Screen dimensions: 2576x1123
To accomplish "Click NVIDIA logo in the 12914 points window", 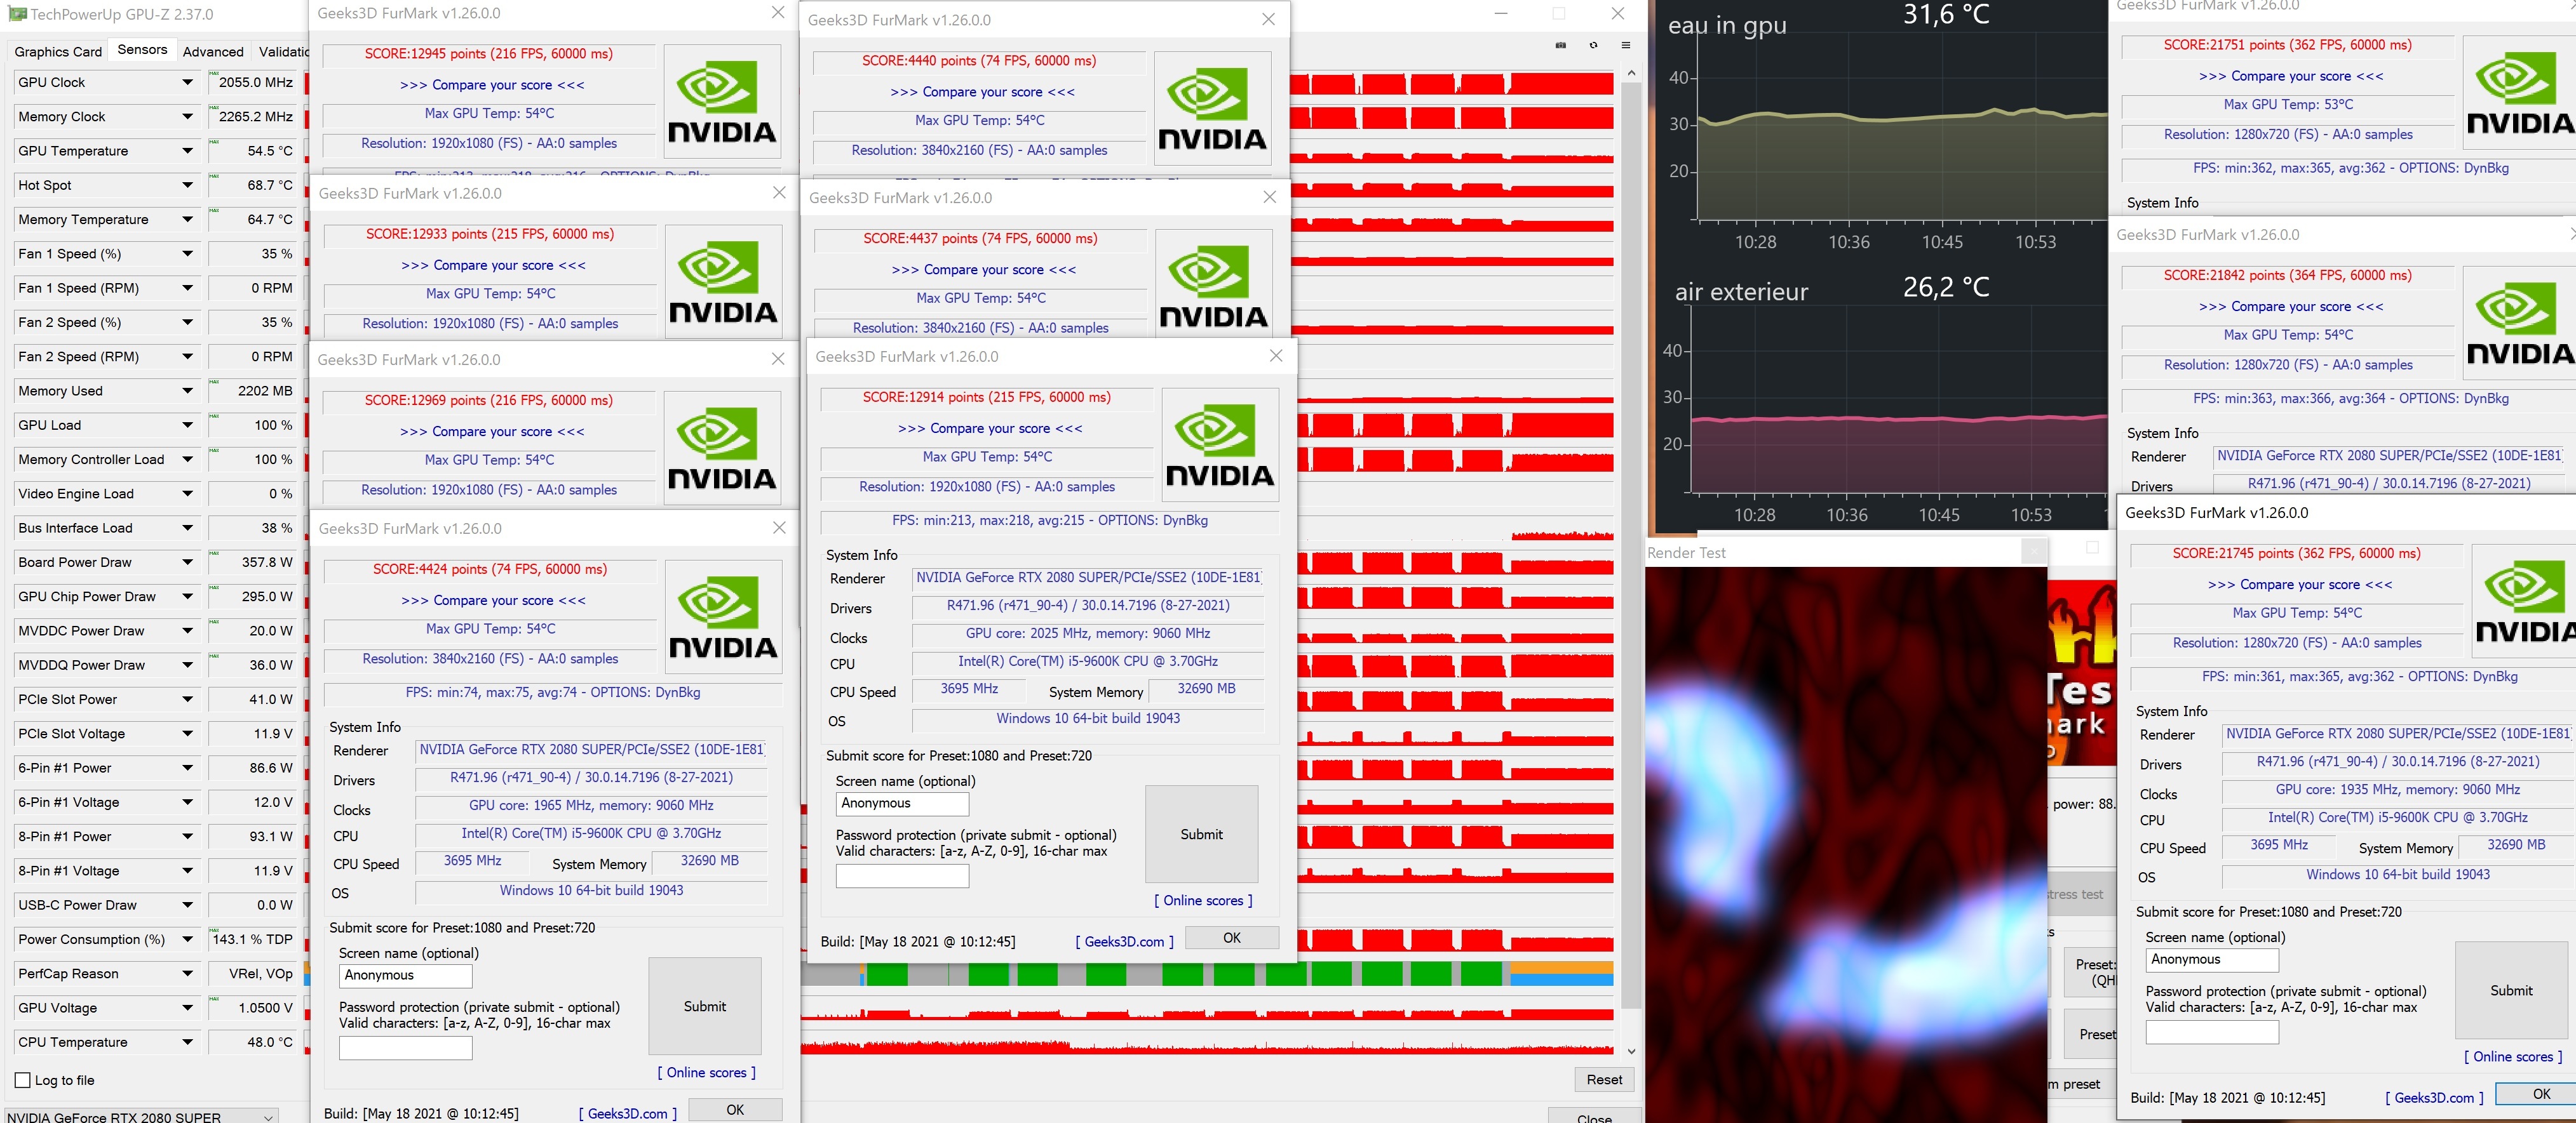I will pyautogui.click(x=1219, y=444).
